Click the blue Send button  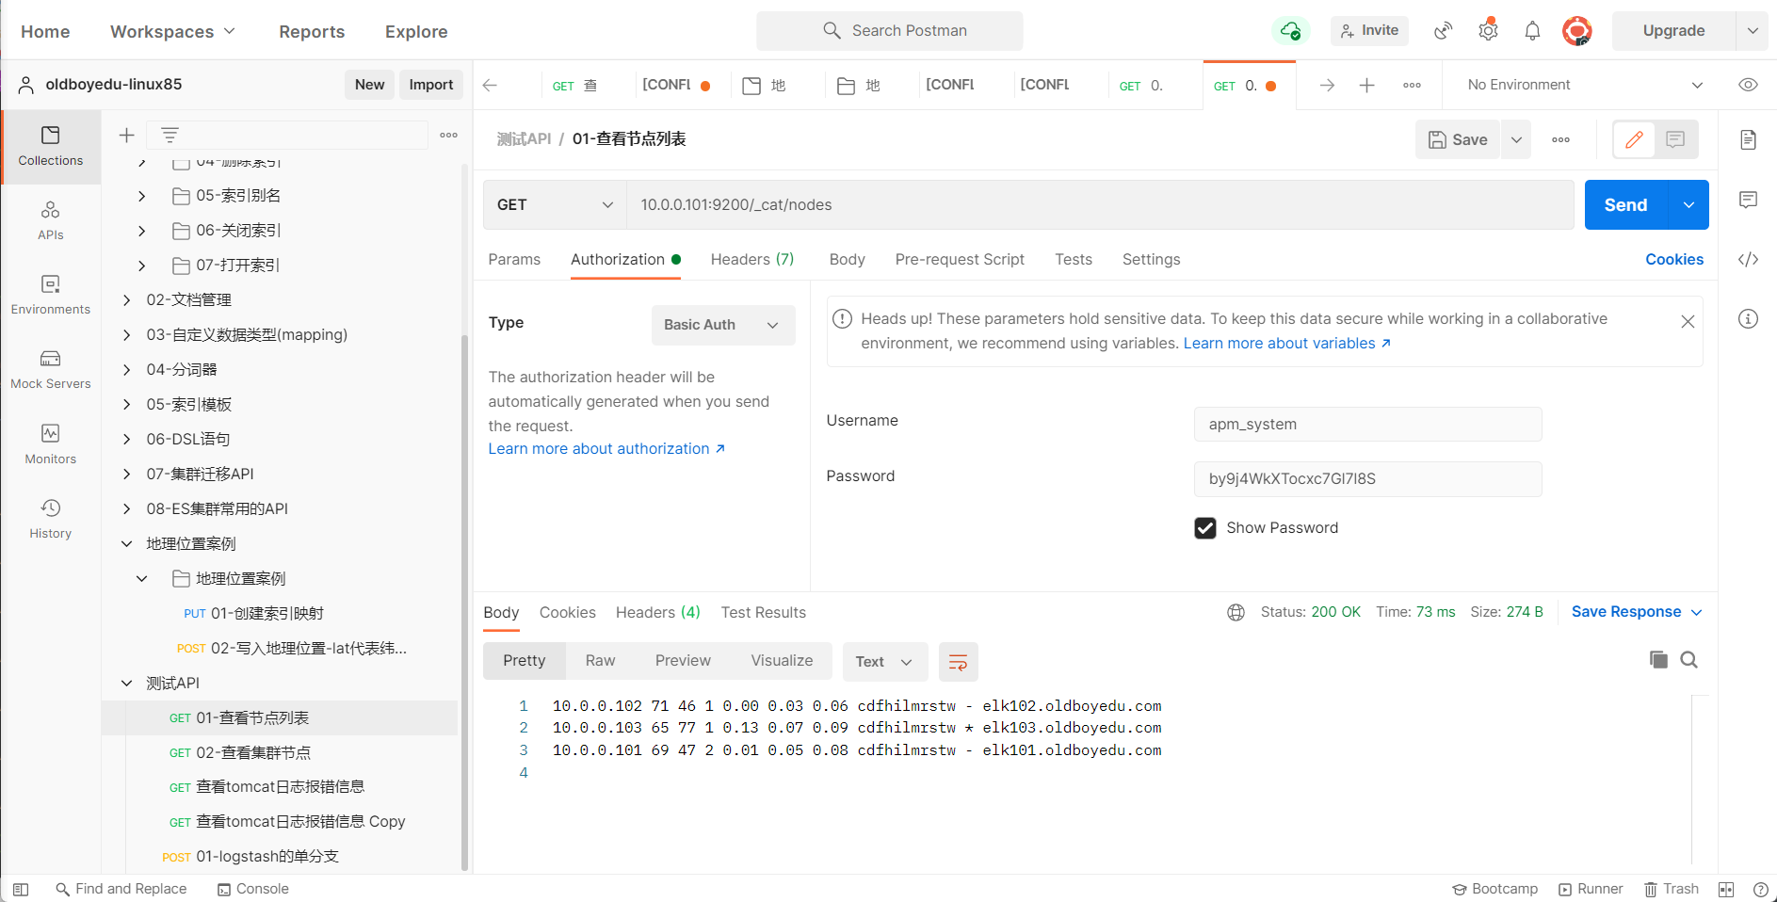coord(1625,205)
